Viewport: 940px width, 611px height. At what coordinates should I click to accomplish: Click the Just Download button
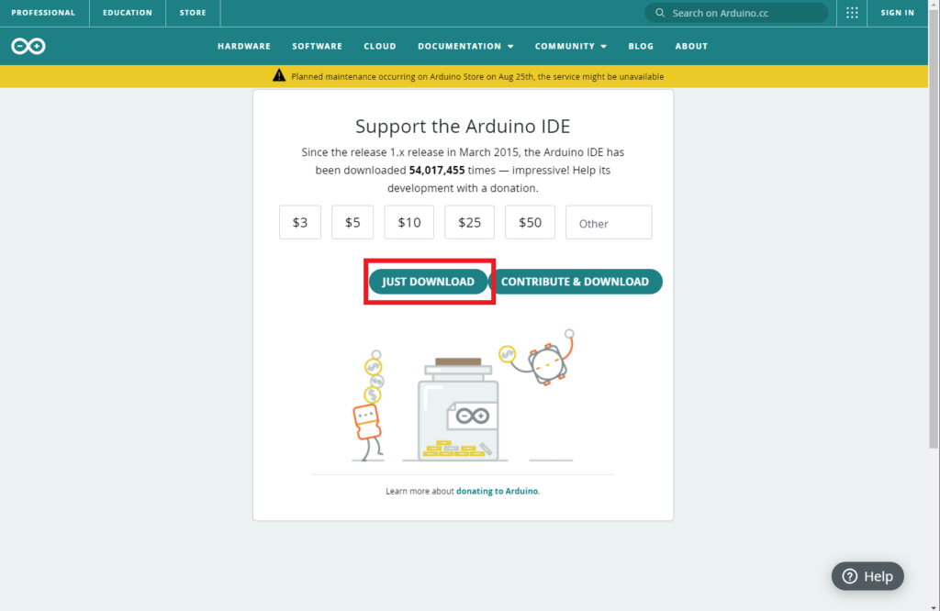(428, 282)
